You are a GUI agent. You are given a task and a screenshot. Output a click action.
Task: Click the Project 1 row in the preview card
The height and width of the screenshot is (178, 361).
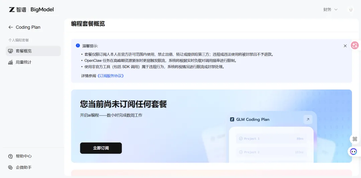(271, 139)
